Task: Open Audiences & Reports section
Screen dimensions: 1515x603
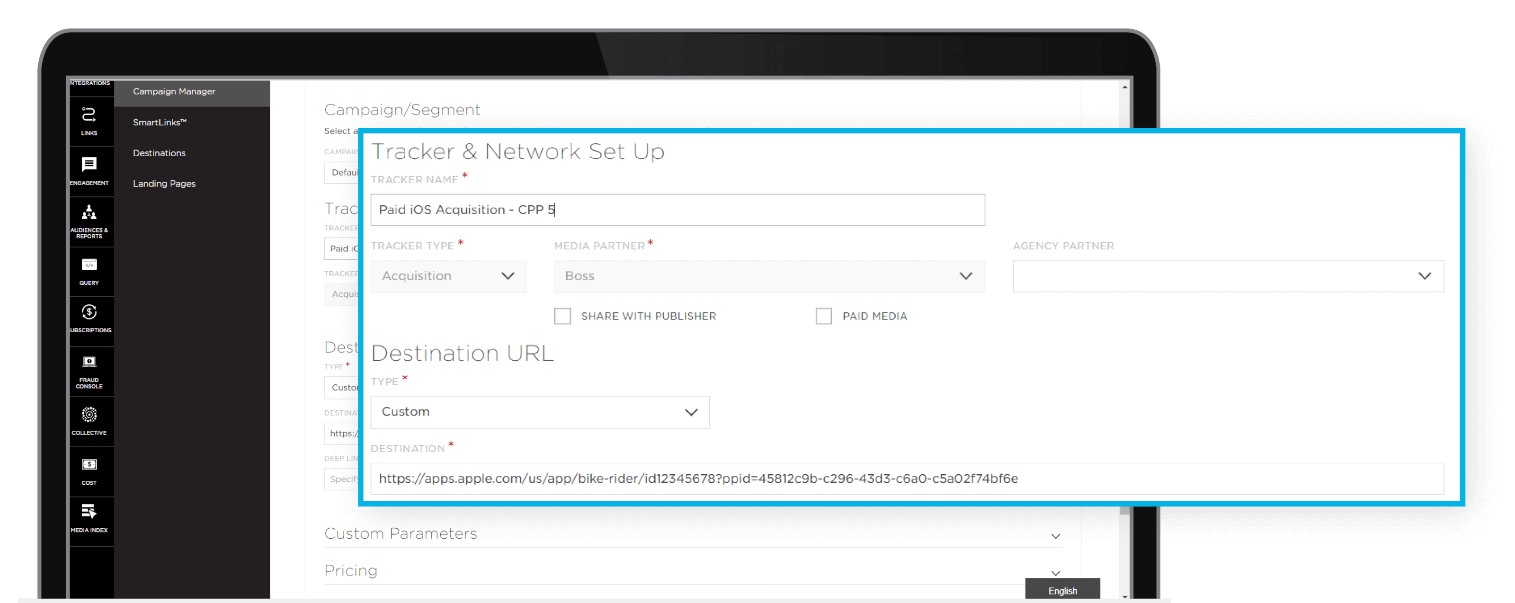Action: pyautogui.click(x=89, y=221)
